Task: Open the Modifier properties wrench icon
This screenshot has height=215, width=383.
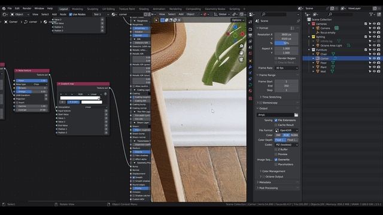Action: click(x=250, y=67)
